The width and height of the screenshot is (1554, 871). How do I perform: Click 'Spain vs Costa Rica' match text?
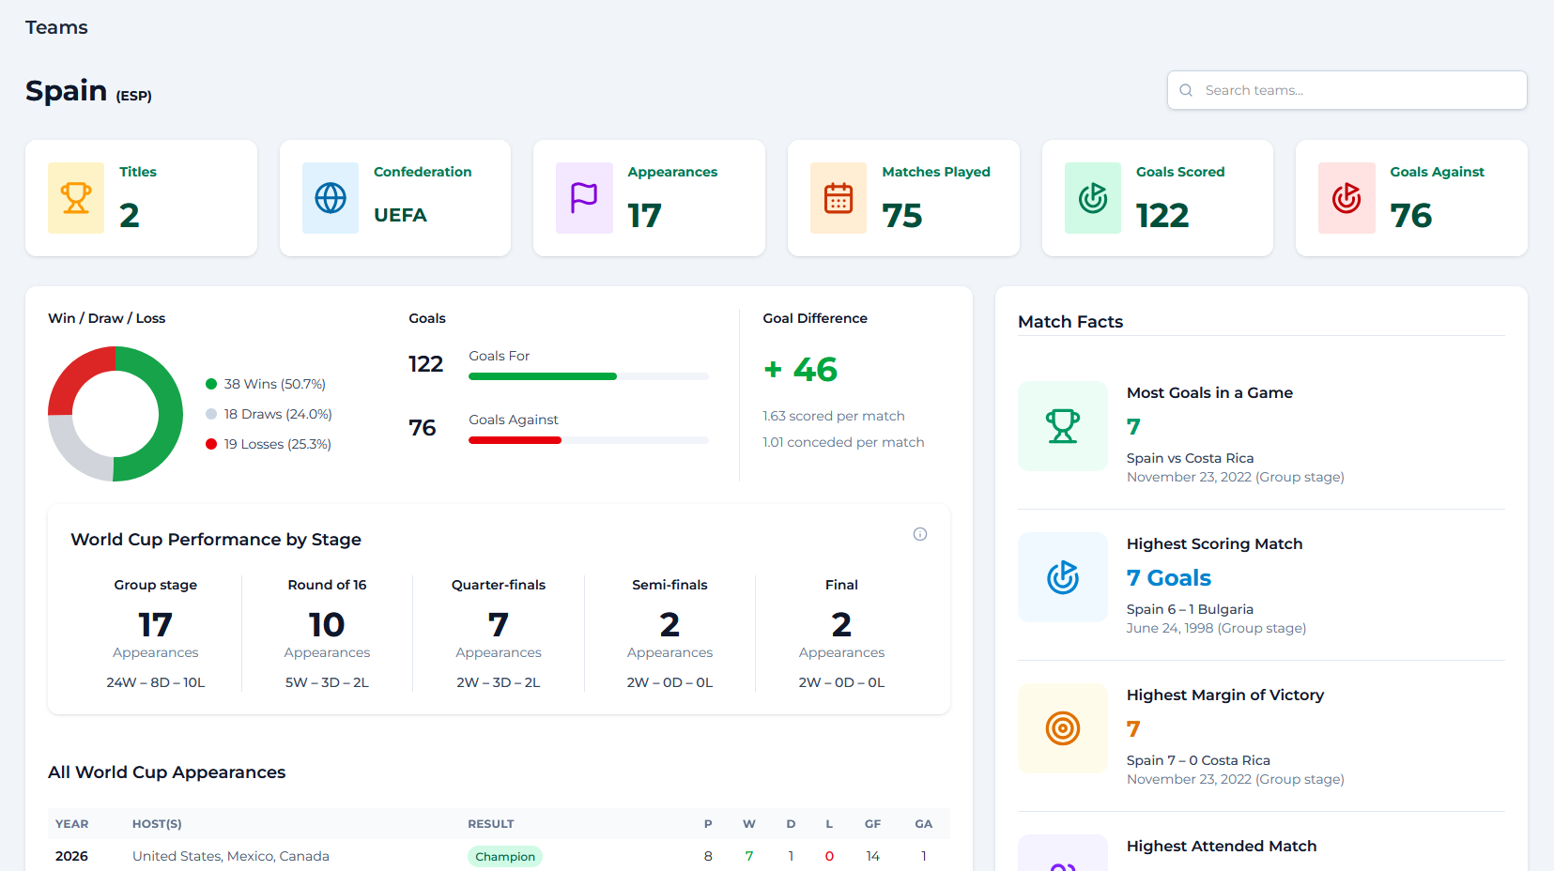point(1190,458)
